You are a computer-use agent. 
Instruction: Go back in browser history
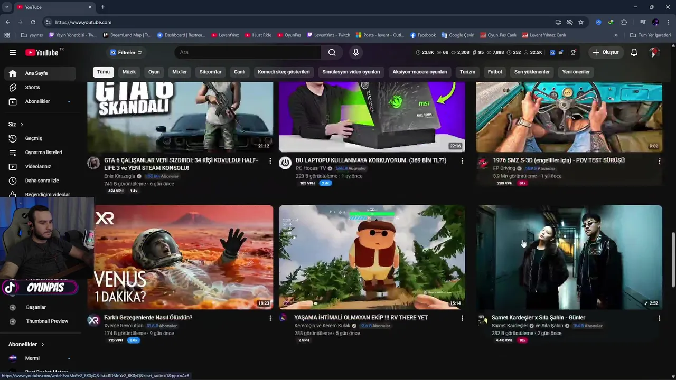[7, 22]
